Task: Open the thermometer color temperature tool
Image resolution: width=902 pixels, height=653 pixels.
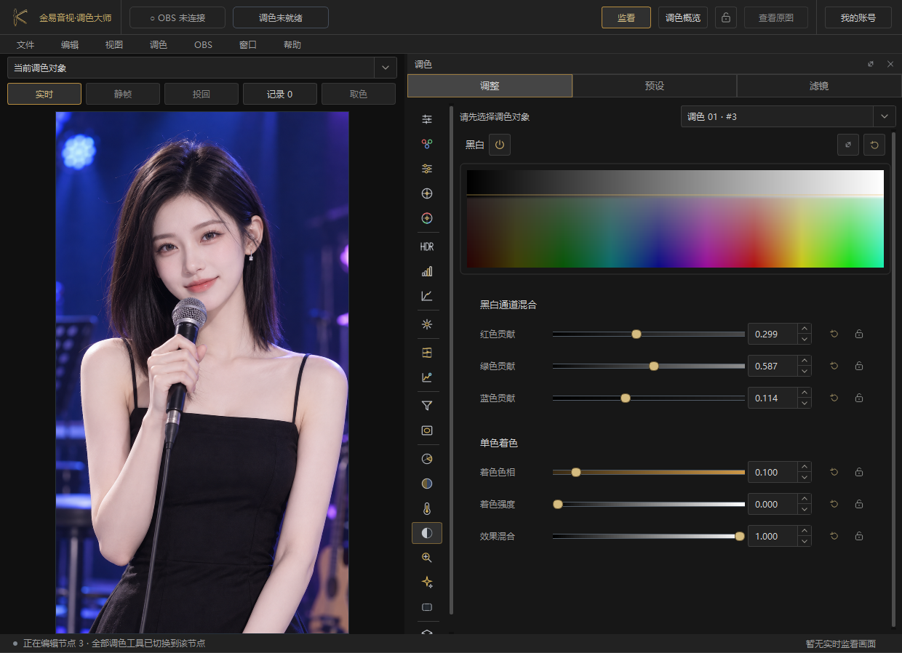Action: [427, 508]
